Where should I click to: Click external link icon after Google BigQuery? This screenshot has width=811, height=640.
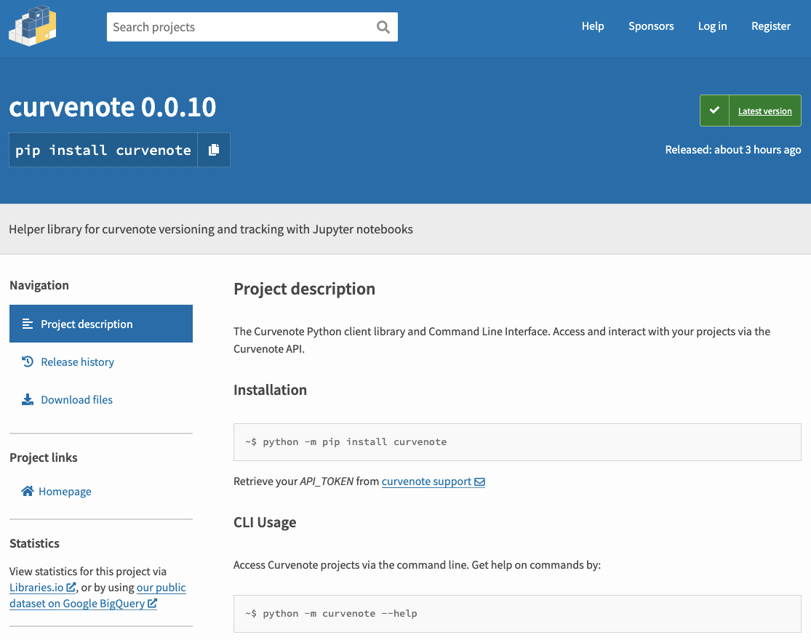click(152, 604)
